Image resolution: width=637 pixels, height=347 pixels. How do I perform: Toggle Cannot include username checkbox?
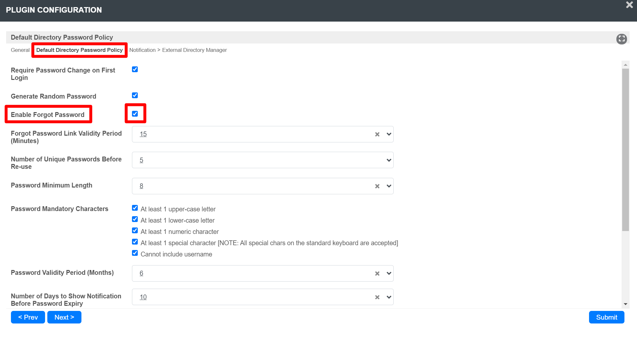pyautogui.click(x=135, y=253)
